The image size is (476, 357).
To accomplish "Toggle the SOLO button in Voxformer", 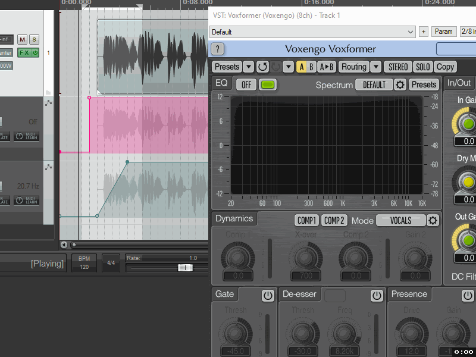I will 422,67.
